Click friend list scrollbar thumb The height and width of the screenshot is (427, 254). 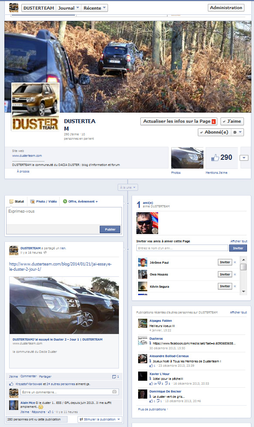tap(244, 267)
